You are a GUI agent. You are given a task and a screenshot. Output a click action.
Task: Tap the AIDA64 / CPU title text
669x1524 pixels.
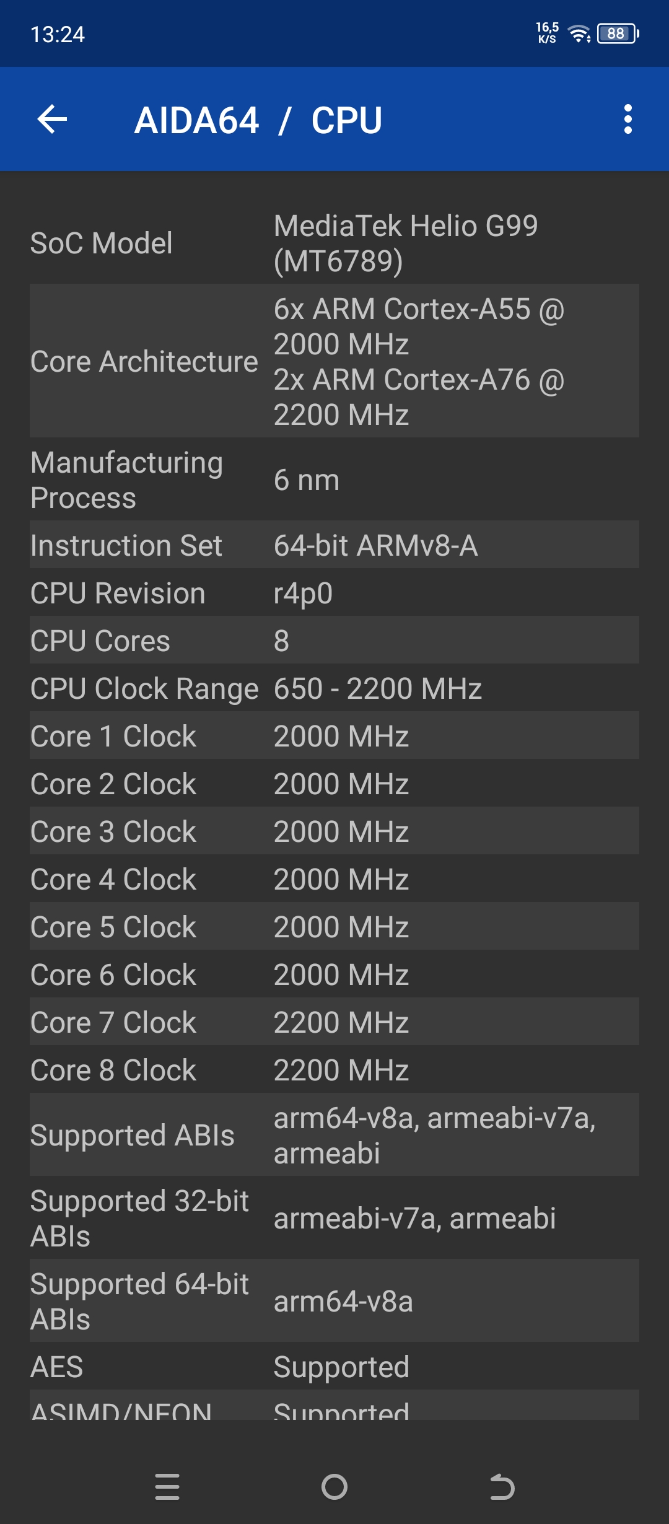258,120
